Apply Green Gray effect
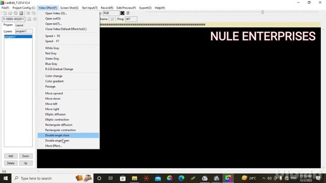The image size is (326, 183). [x=68, y=58]
